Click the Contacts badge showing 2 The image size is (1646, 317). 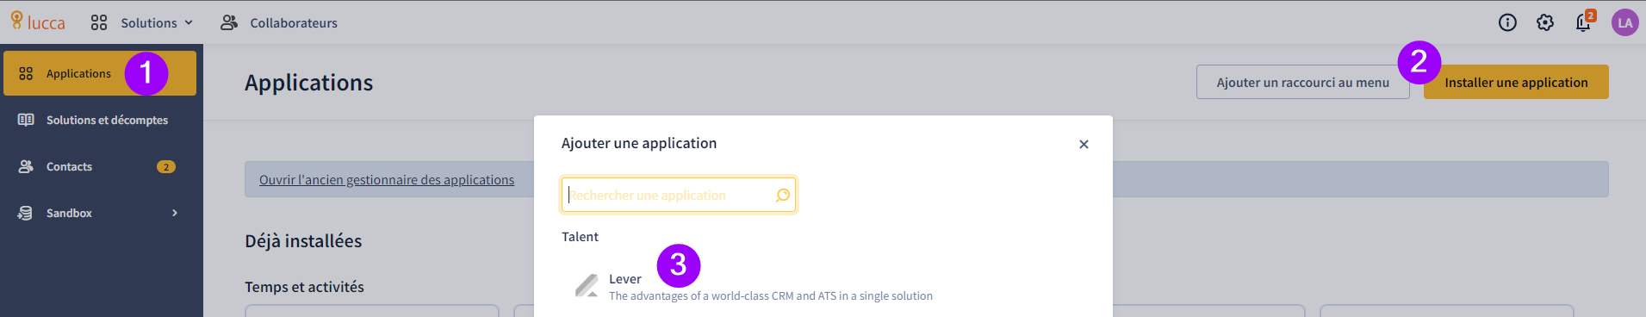click(x=166, y=166)
